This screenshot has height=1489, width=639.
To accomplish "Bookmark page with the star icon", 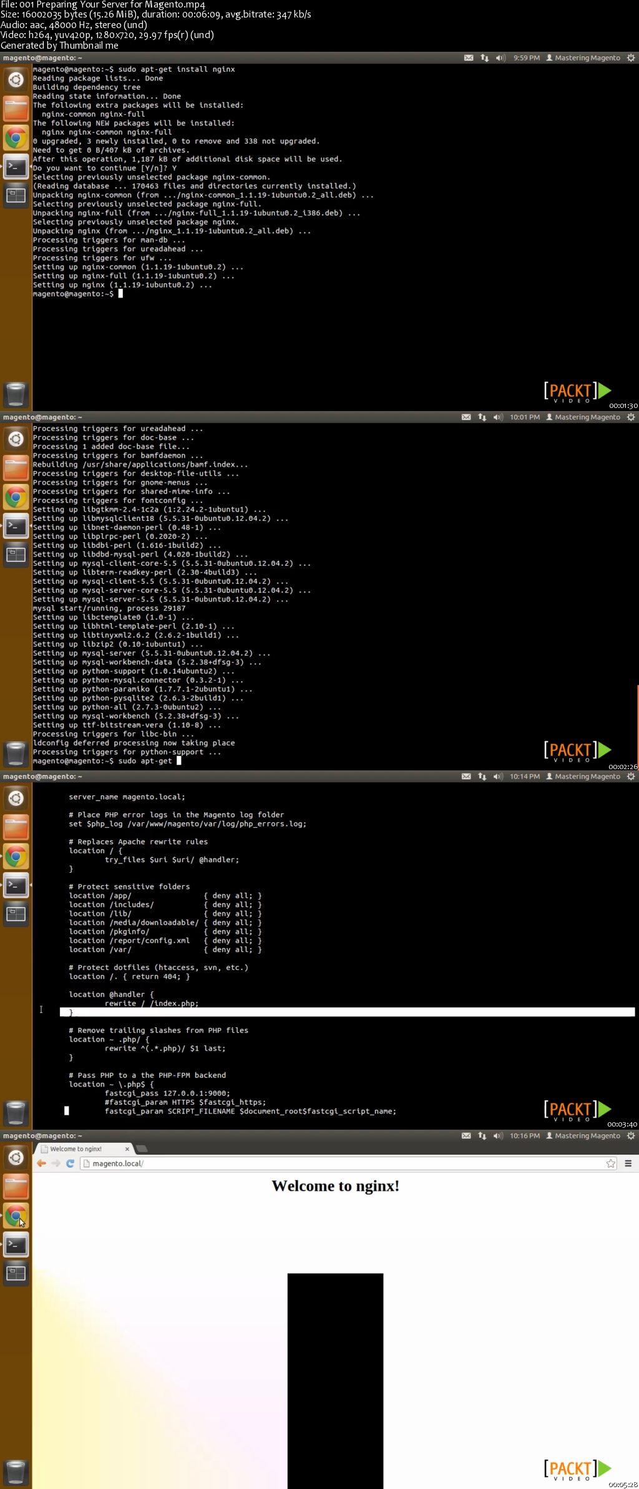I will (611, 1163).
